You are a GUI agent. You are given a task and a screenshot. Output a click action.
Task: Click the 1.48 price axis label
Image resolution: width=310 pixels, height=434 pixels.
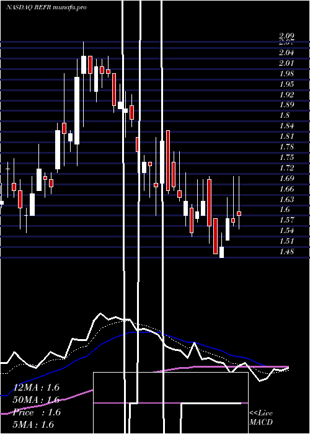click(x=286, y=252)
